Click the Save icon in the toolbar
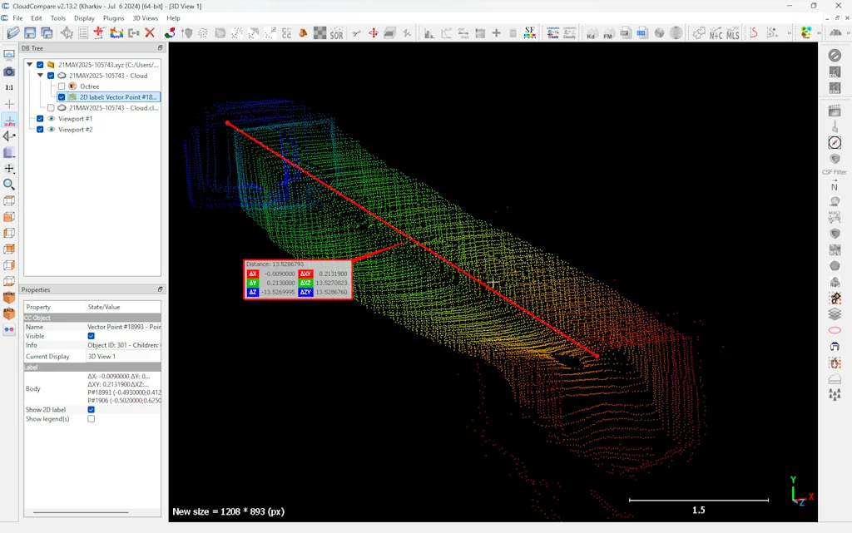The image size is (852, 533). pos(30,33)
